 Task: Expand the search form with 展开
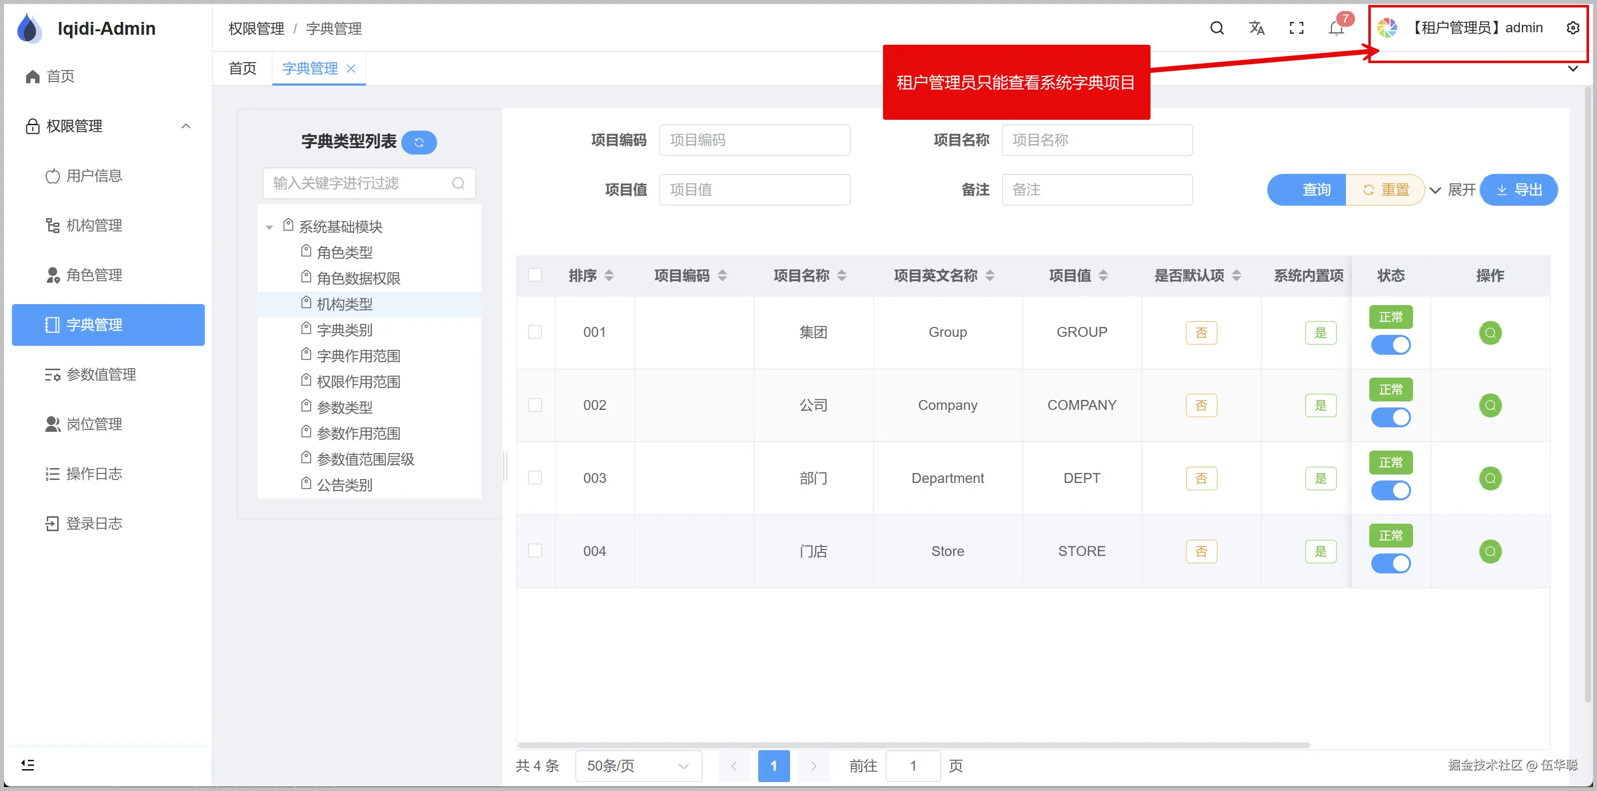(1452, 190)
